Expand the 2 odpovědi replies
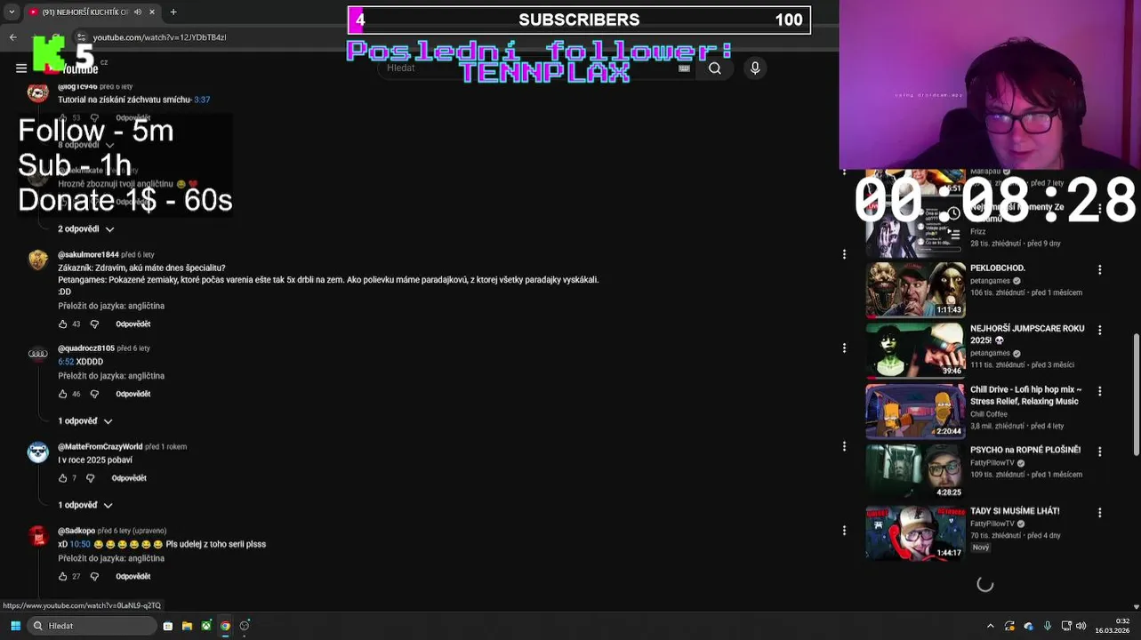Viewport: 1141px width, 640px height. tap(86, 229)
